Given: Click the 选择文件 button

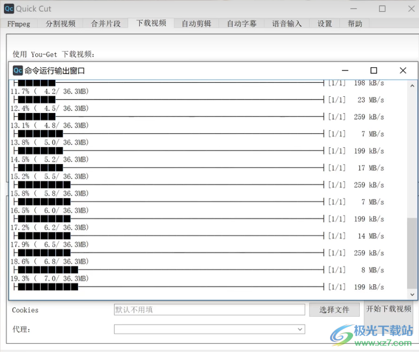Looking at the screenshot, I should [334, 309].
